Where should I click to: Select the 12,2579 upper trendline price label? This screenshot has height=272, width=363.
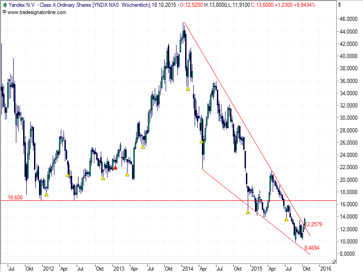tap(313, 224)
